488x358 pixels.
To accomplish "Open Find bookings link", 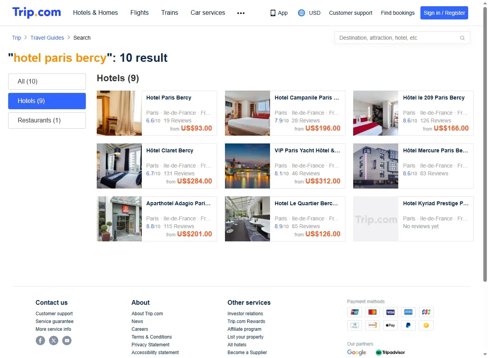I will [x=397, y=13].
